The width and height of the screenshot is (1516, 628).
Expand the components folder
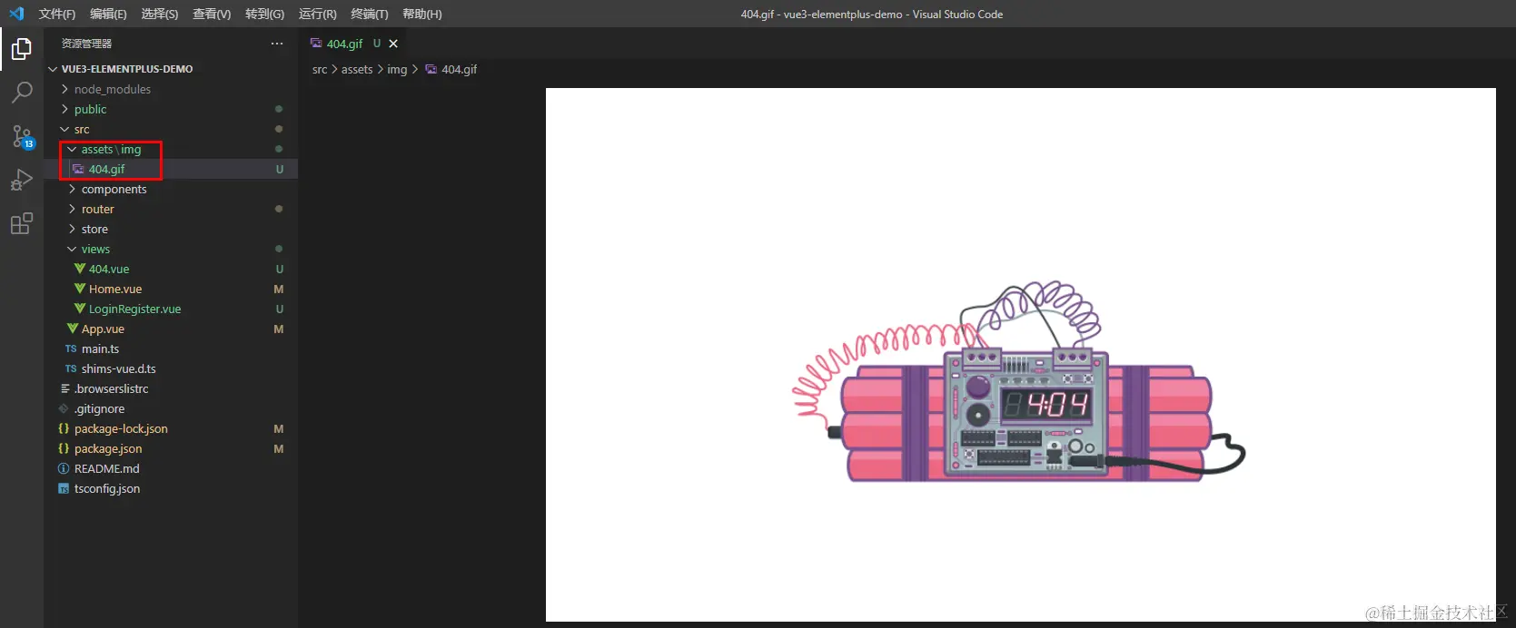[72, 189]
